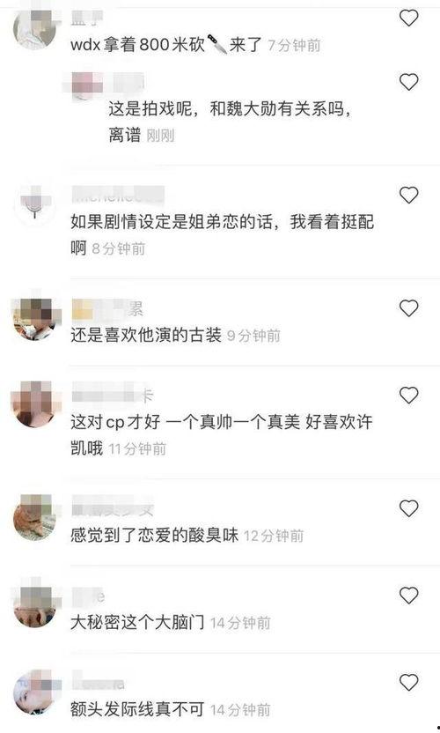This screenshot has width=440, height=733.
Task: Like the '恋爱的酸臭味' comment
Action: click(x=408, y=508)
